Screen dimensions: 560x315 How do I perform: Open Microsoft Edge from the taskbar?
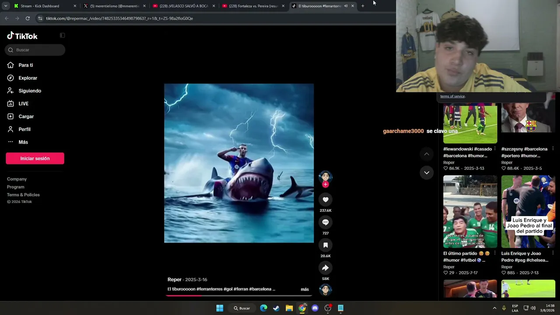point(263,308)
